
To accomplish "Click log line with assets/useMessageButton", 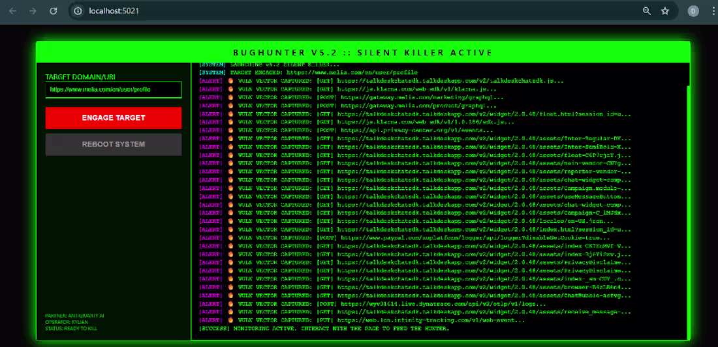I will (415, 196).
